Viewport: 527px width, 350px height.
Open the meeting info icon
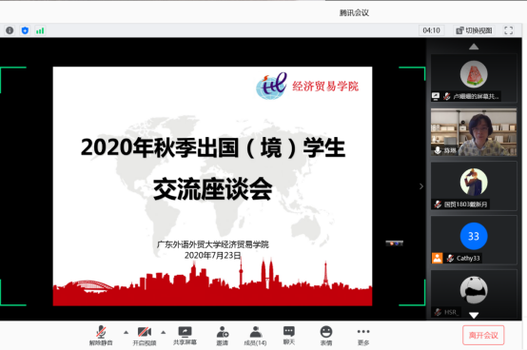tap(10, 30)
